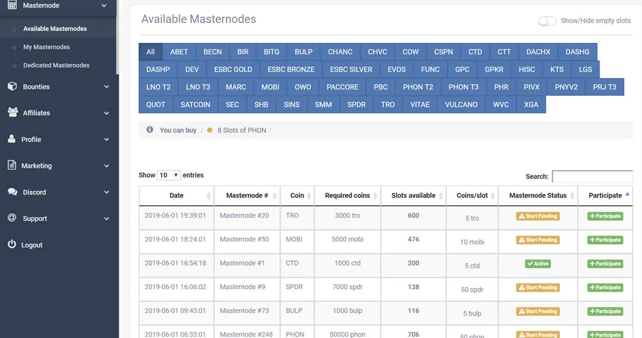Click the table Search input field
The width and height of the screenshot is (642, 338).
pos(592,177)
